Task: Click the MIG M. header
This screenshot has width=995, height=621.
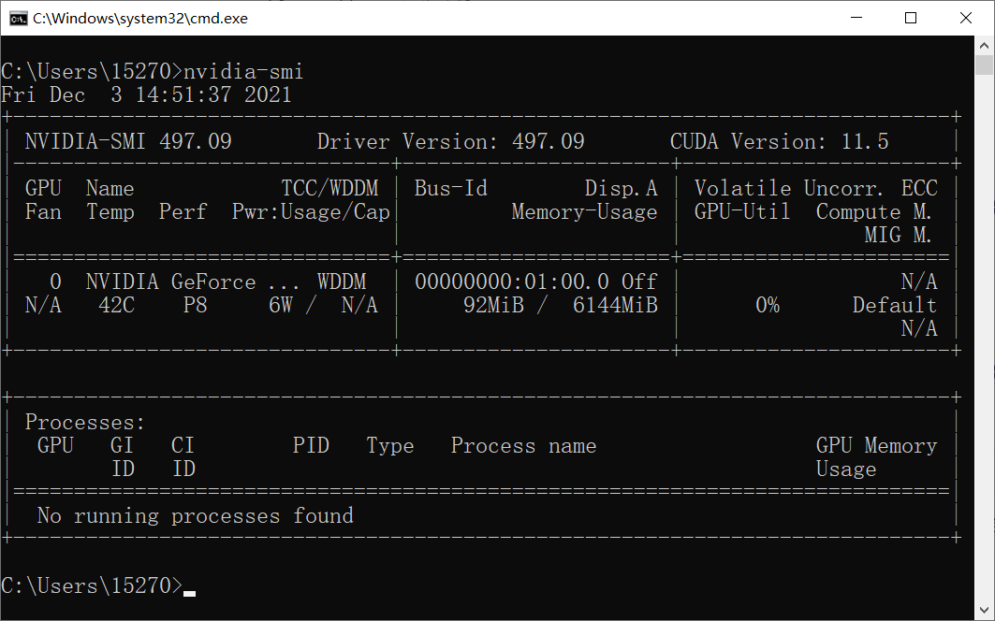Action: click(898, 236)
